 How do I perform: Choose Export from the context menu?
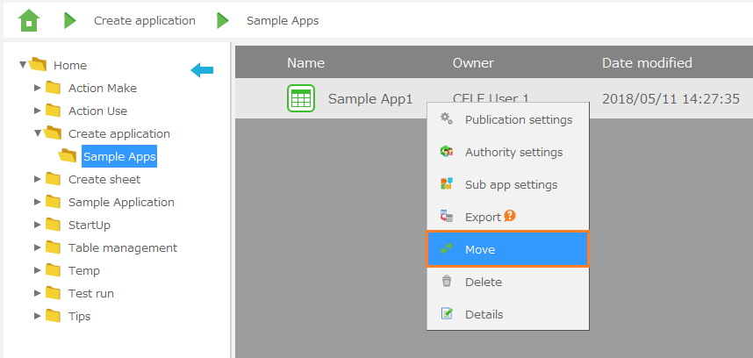pyautogui.click(x=483, y=217)
